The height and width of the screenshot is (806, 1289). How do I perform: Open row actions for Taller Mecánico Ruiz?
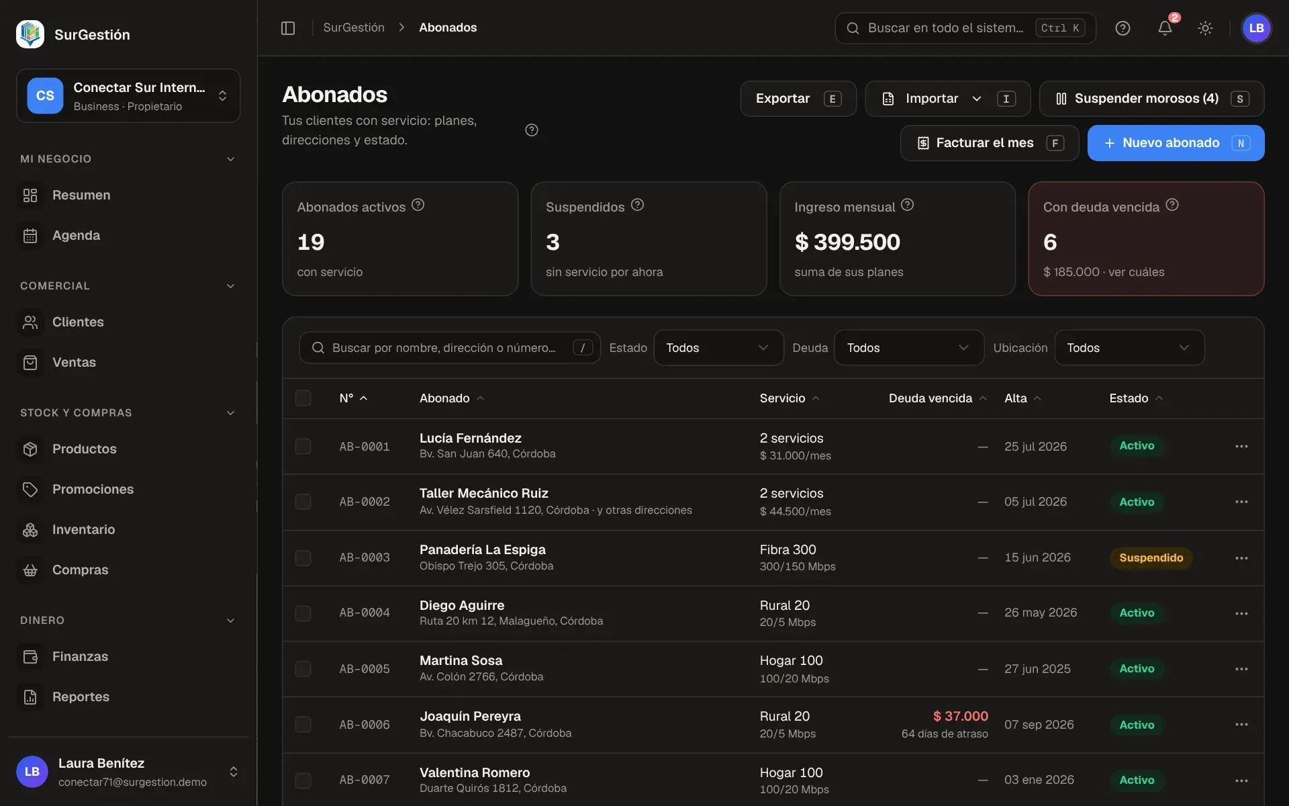click(x=1241, y=502)
